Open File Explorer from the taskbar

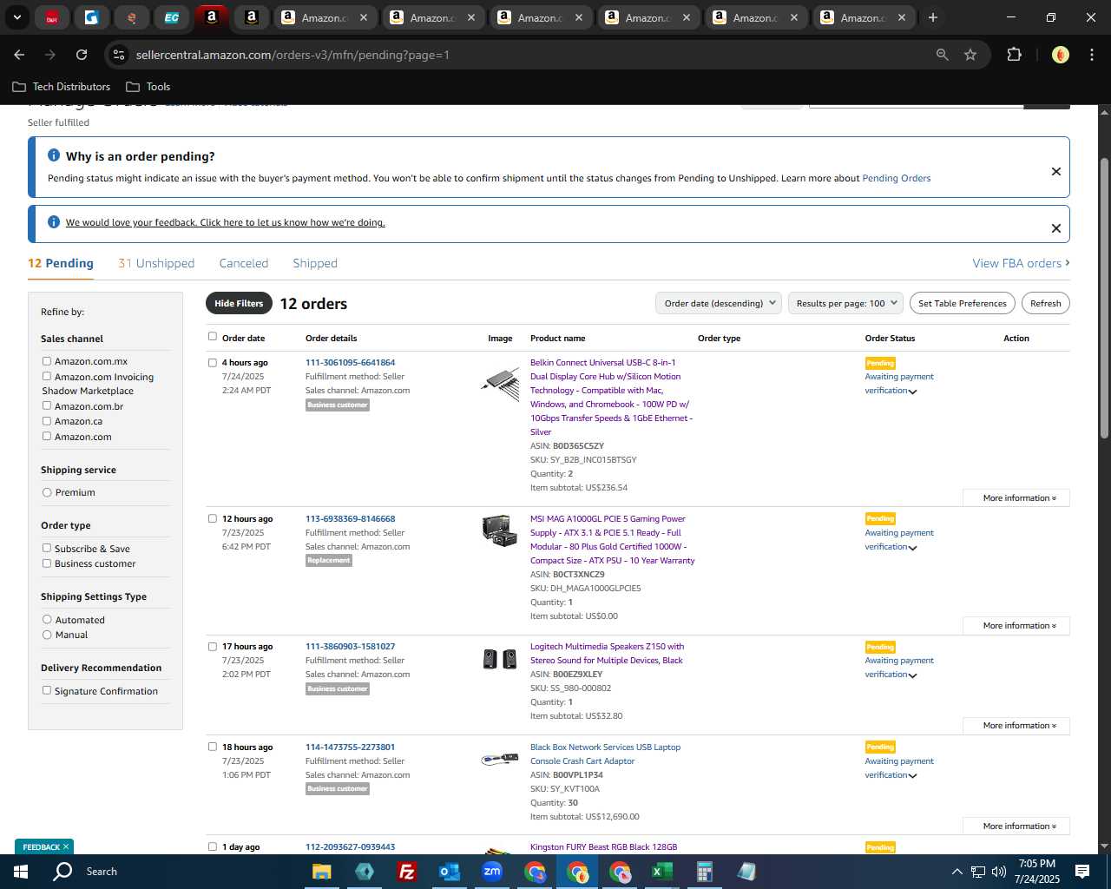tap(322, 872)
